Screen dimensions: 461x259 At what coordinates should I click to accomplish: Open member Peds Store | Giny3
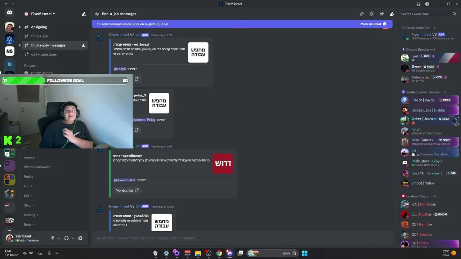(430, 163)
